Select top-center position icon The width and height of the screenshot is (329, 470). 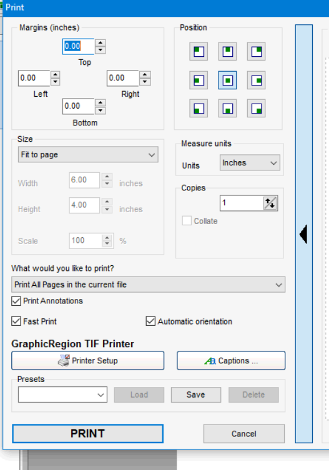(x=227, y=52)
